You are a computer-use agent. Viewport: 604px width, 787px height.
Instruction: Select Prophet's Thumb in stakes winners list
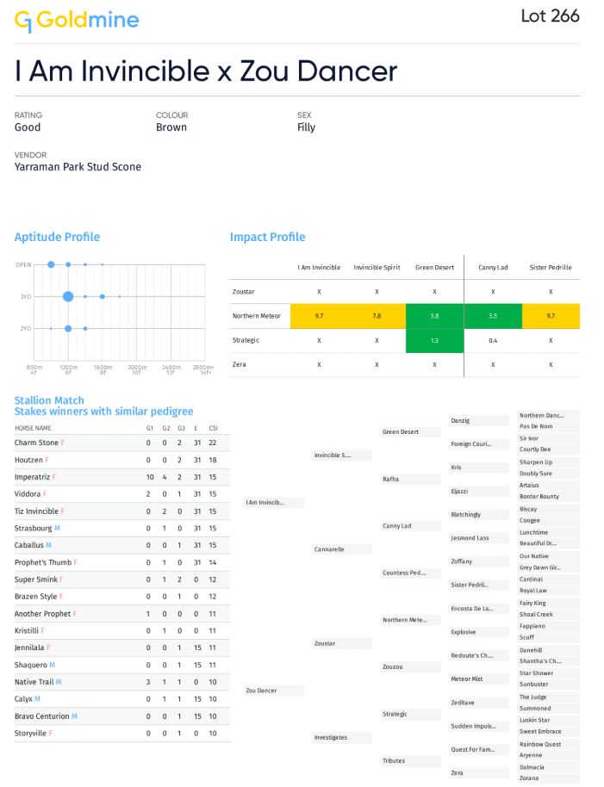coord(43,562)
